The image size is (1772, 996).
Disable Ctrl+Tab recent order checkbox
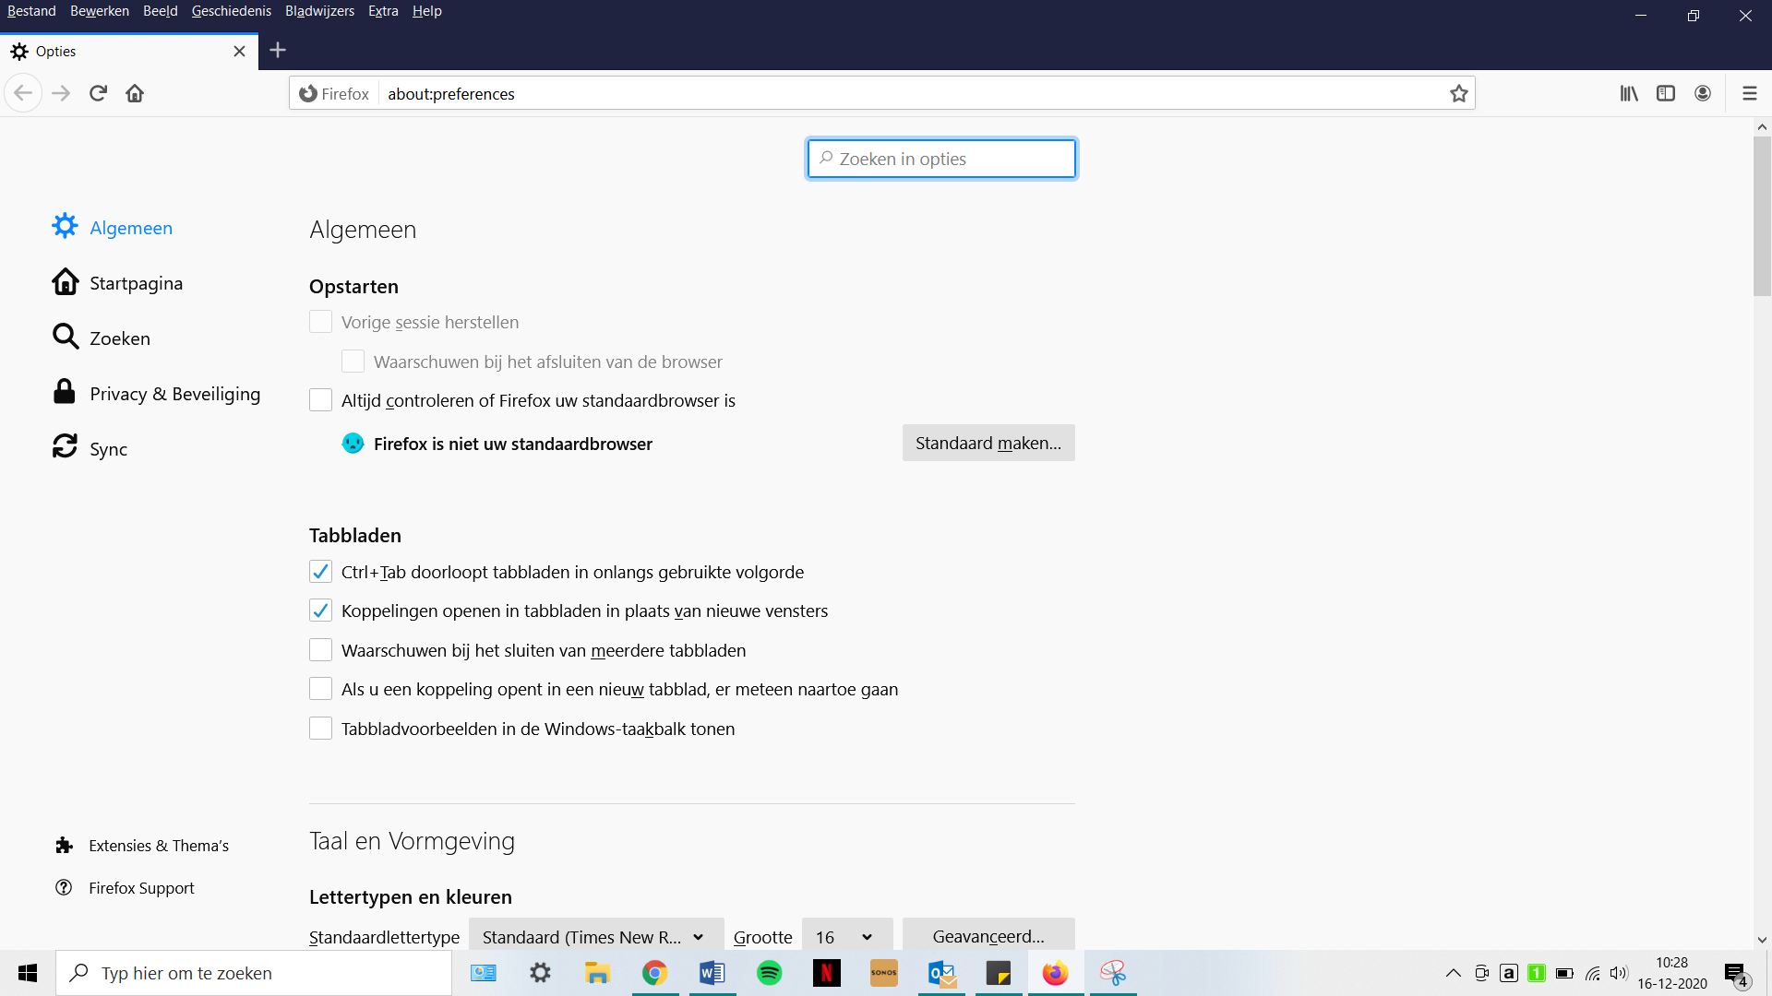click(320, 572)
